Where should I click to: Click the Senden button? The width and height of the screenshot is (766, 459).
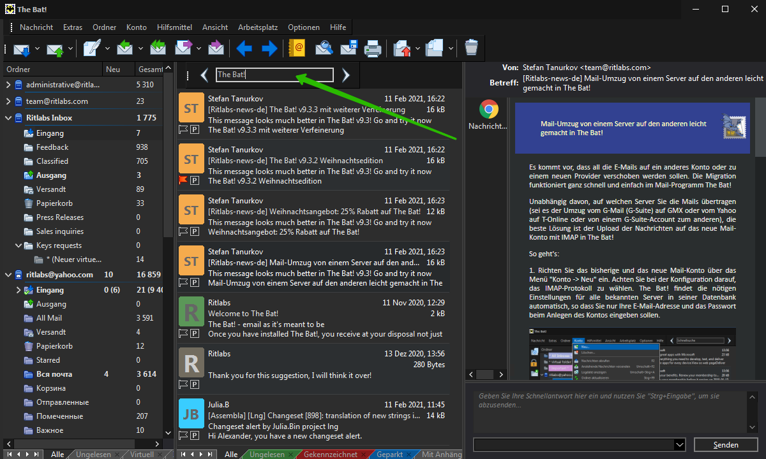[726, 445]
